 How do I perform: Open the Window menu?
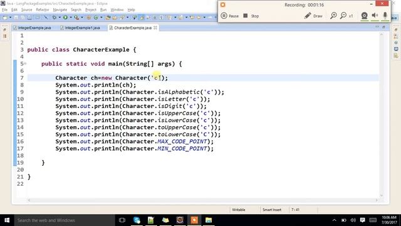coord(117,10)
